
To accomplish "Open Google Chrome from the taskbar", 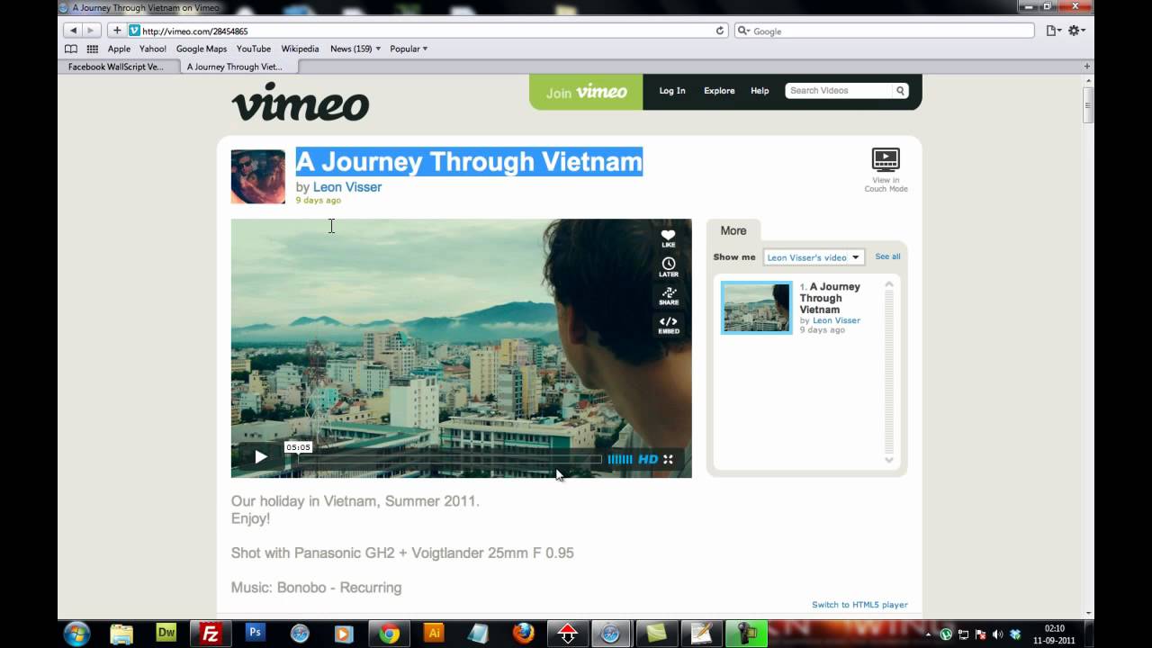I will click(x=389, y=634).
